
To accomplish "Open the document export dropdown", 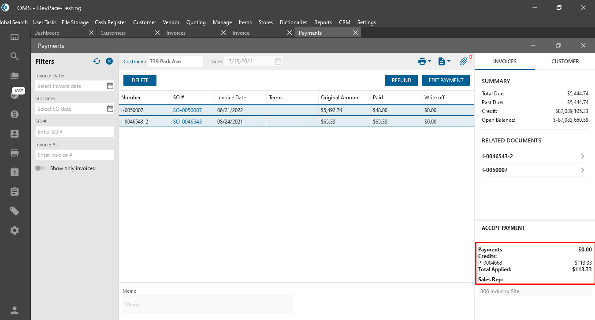I will point(444,62).
